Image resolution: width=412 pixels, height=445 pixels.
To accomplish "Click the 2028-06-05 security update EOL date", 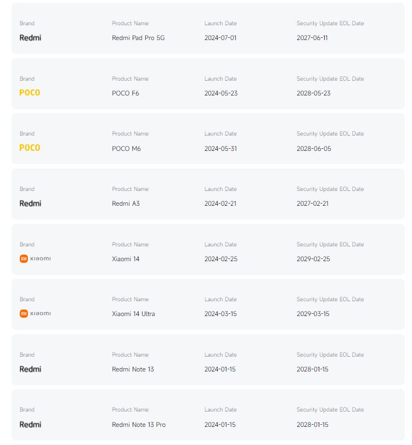I will point(314,149).
